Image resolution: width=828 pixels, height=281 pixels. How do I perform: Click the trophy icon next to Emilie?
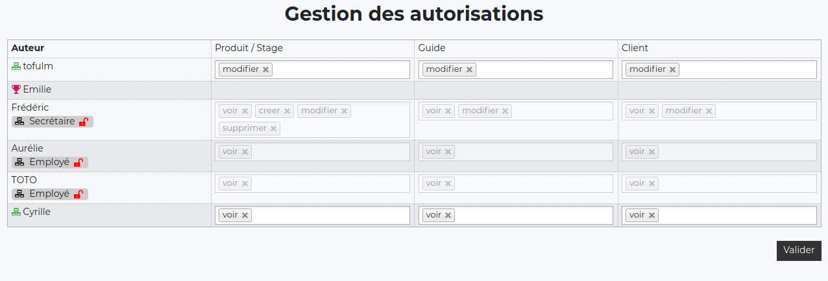pyautogui.click(x=16, y=89)
